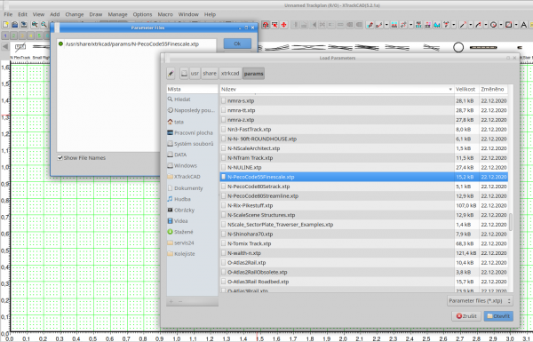Select file nmra-tt.xtp
Viewport: 533px width, 342px height.
[363, 110]
